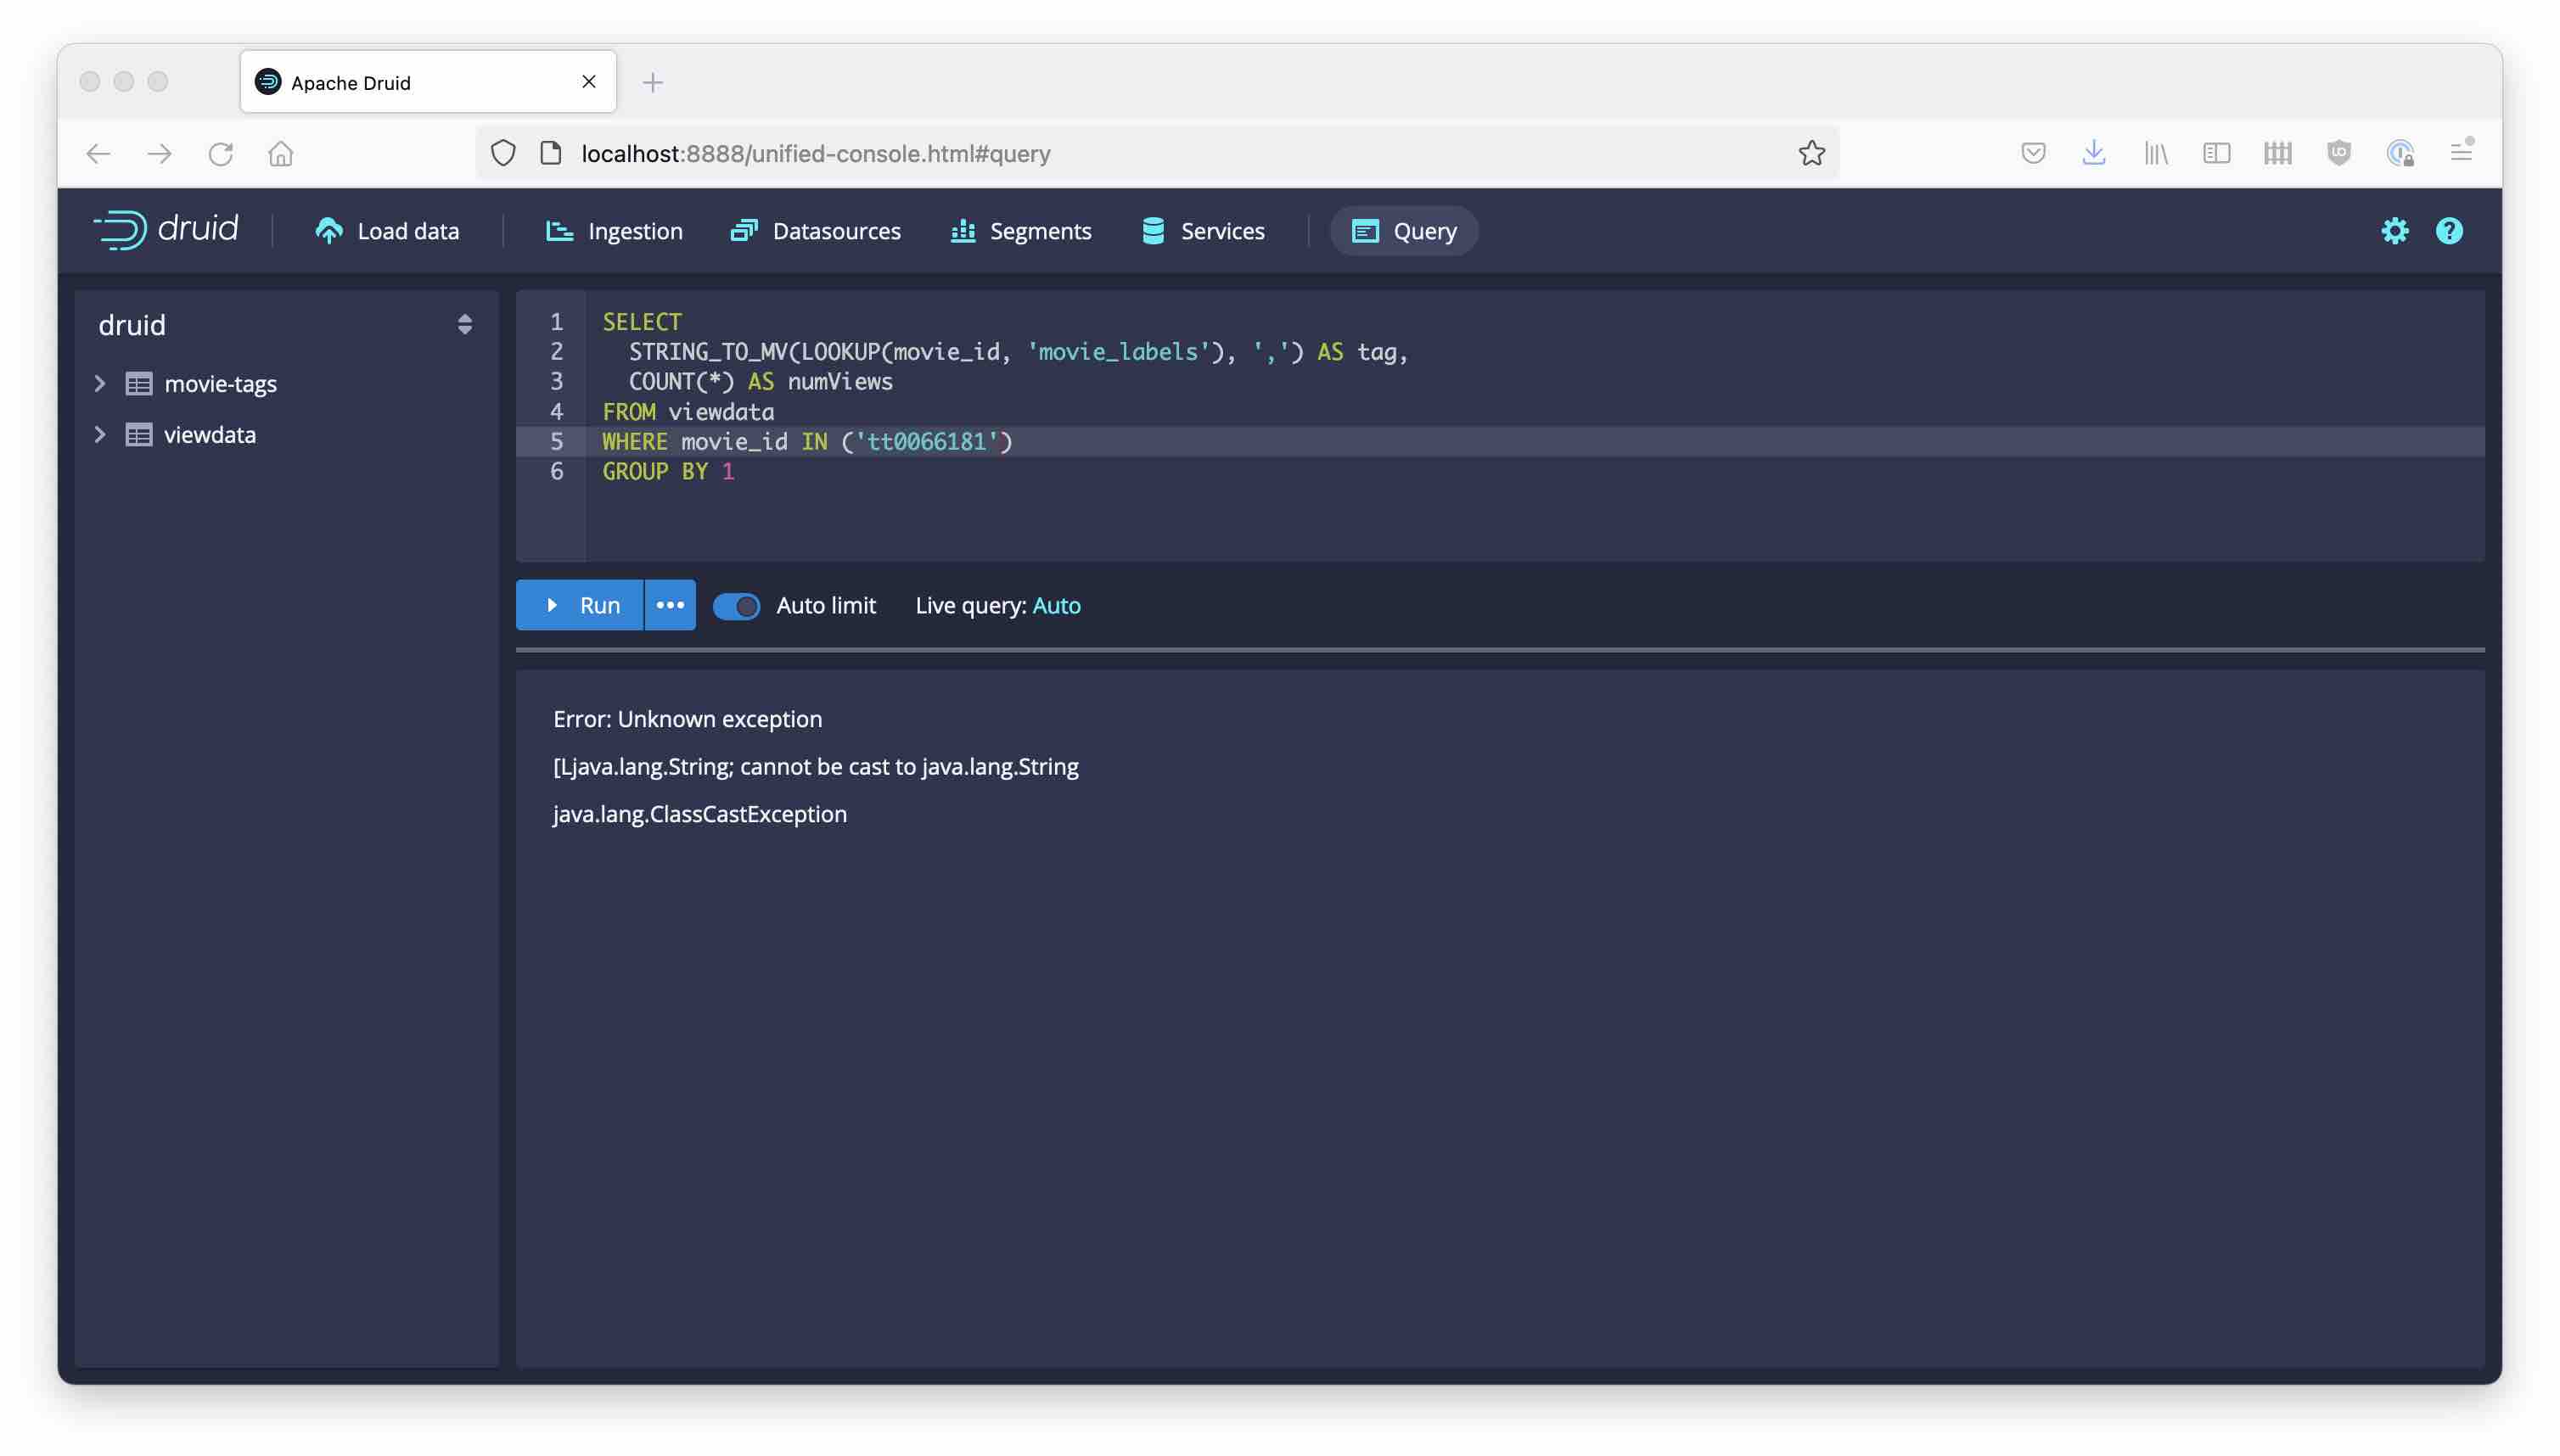Expand the movie-tags datasource tree

click(x=100, y=384)
